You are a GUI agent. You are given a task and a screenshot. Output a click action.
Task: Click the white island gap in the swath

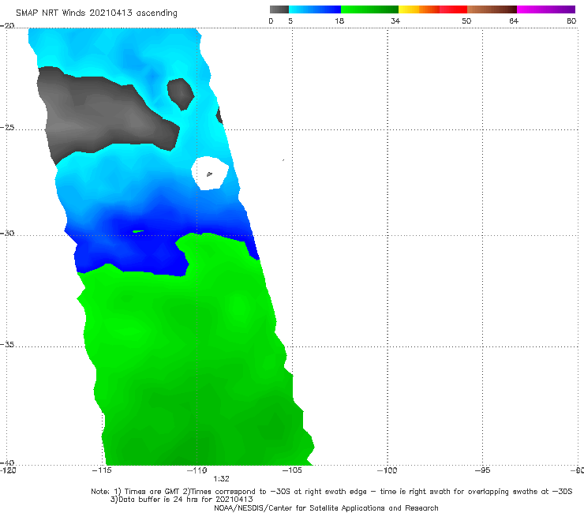click(210, 173)
